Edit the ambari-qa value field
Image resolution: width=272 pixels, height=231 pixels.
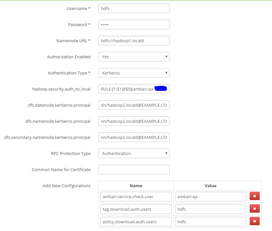coord(210,196)
